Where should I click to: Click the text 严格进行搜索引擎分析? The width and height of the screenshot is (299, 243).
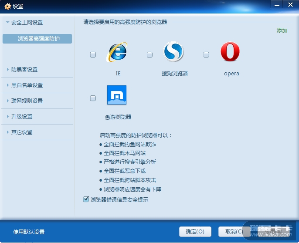pyautogui.click(x=130, y=162)
